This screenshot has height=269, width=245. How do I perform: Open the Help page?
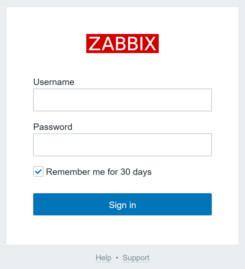pyautogui.click(x=103, y=258)
